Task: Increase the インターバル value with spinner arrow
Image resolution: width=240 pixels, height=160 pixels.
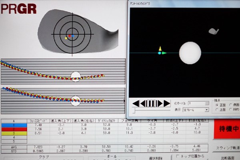Action: (x=207, y=102)
